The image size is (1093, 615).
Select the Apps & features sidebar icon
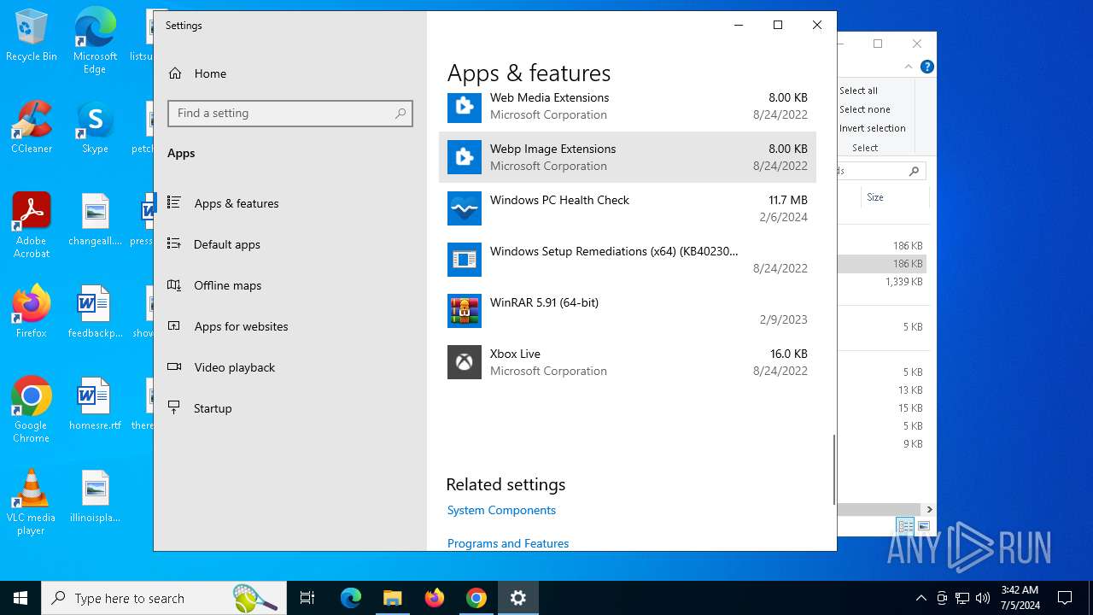click(174, 202)
